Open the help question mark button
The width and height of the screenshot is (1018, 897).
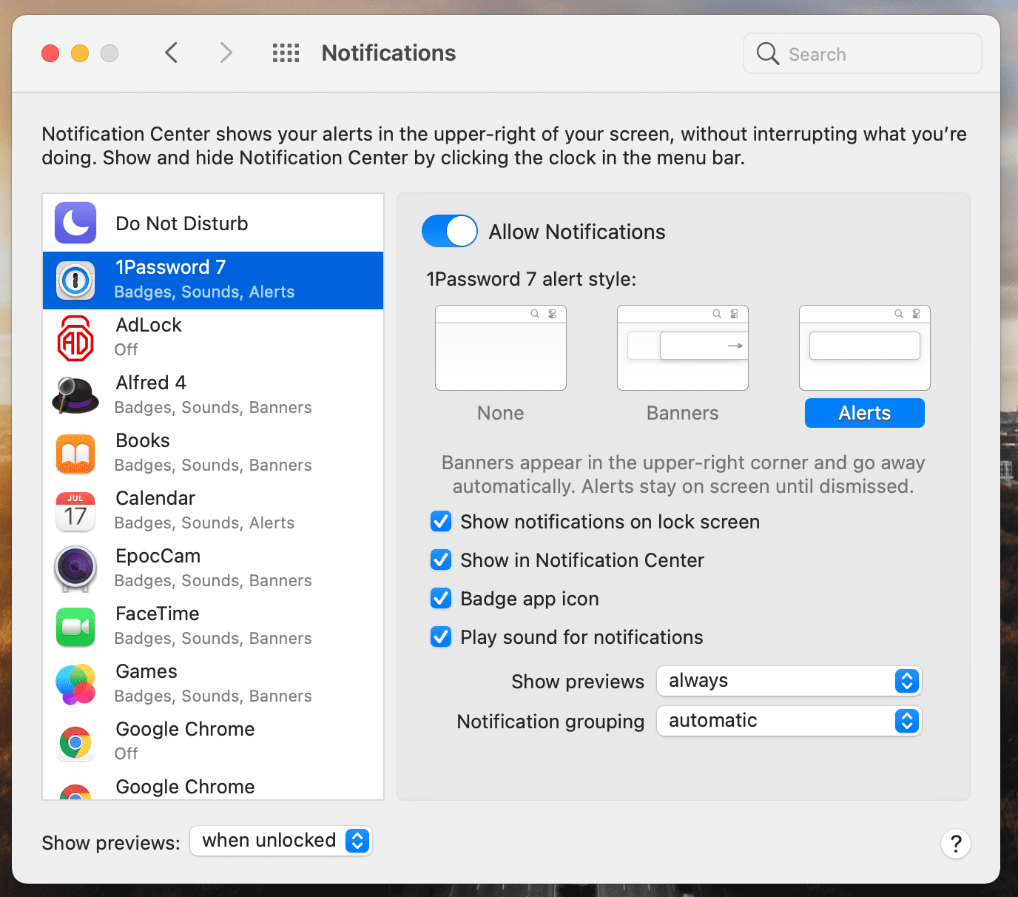[x=956, y=843]
